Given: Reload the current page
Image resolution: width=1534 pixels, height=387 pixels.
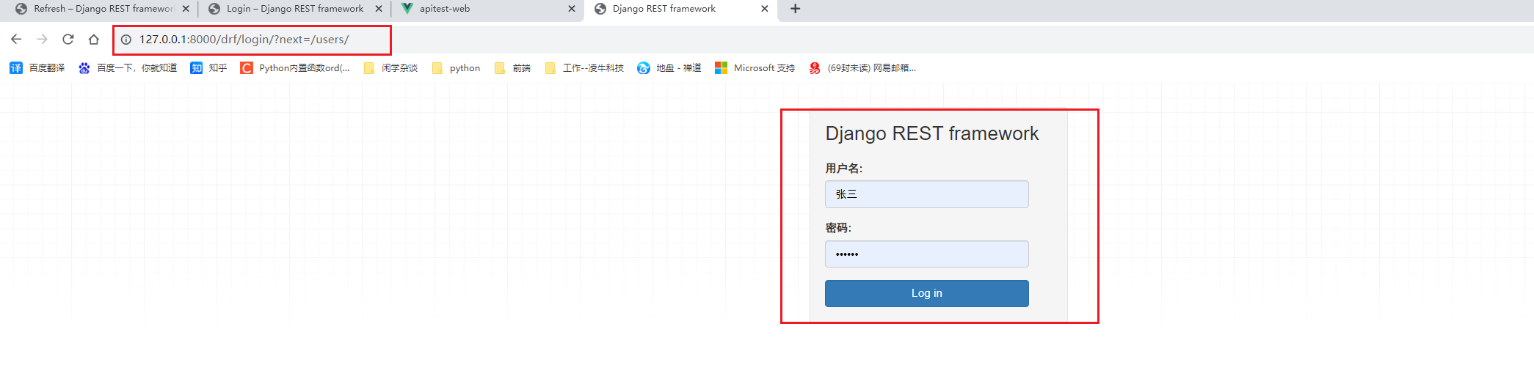Looking at the screenshot, I should point(68,39).
